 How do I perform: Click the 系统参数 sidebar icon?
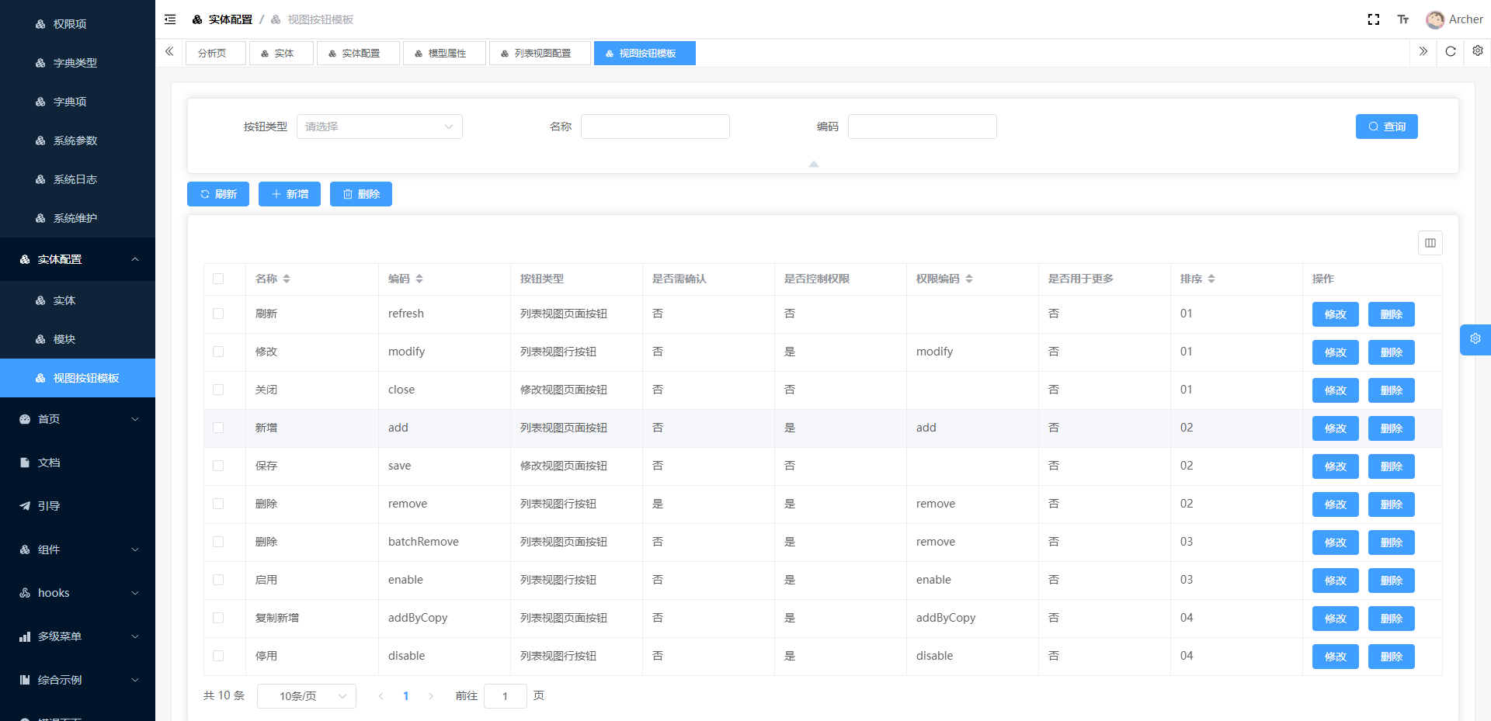tap(40, 140)
